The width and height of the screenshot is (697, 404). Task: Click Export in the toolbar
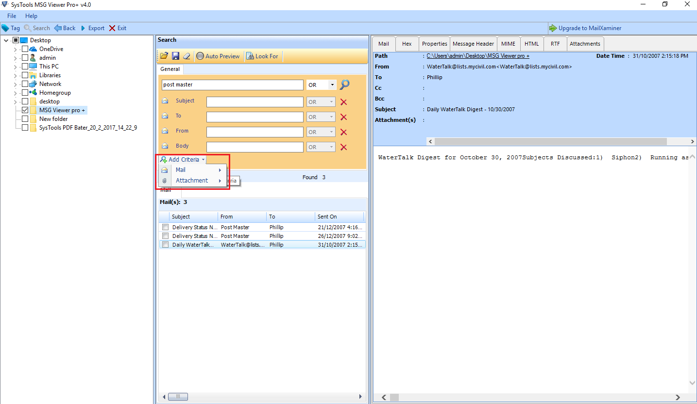(92, 28)
